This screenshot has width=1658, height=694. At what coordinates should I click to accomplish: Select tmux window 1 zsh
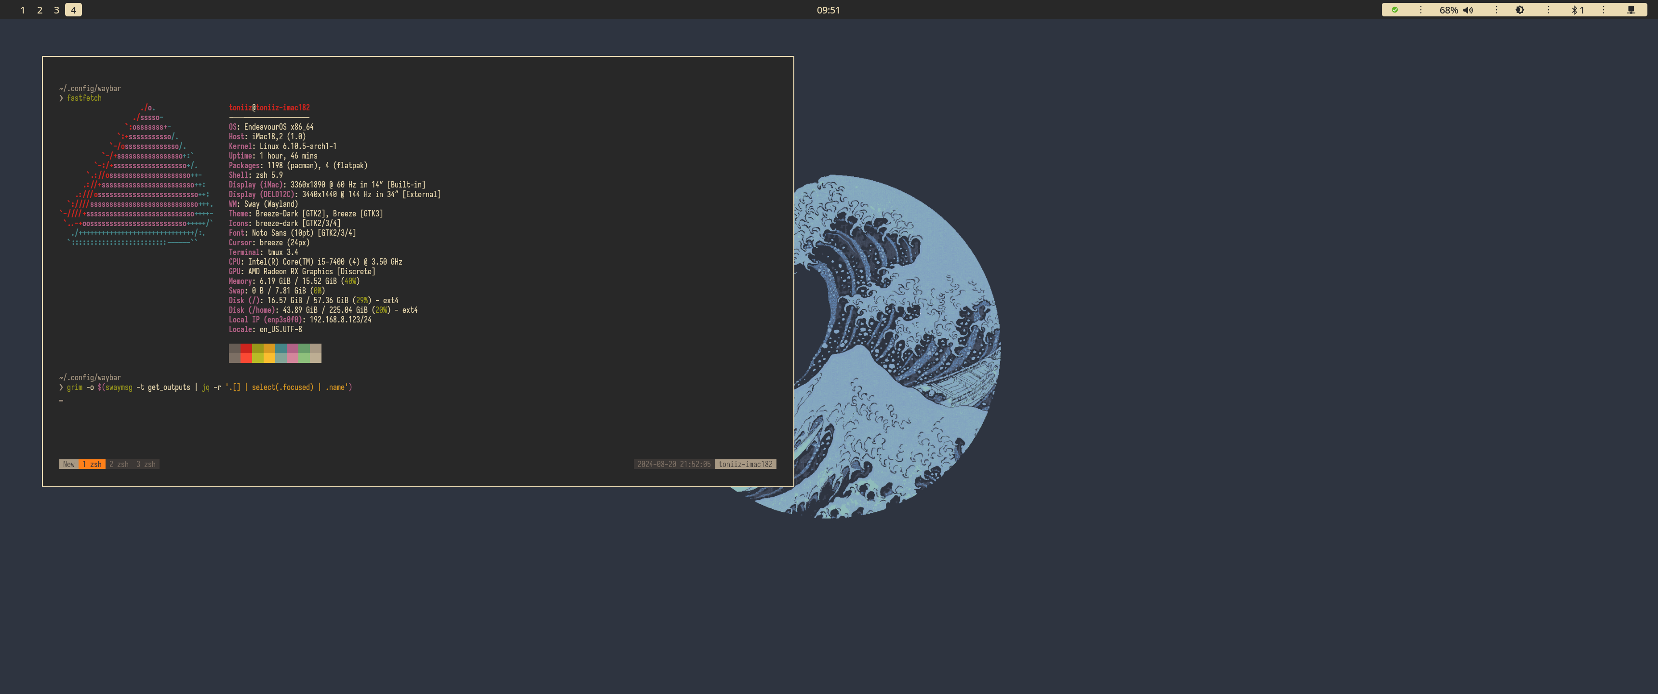[x=92, y=464]
